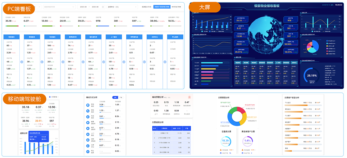Click the 微信催收 icon in the mobile list
The width and height of the screenshot is (347, 158).
coord(88,111)
